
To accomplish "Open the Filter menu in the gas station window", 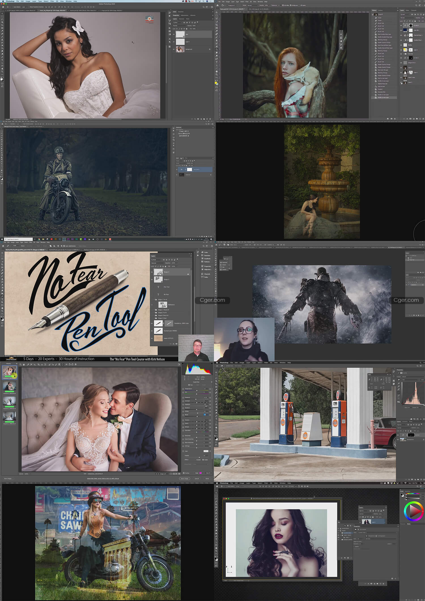I will pyautogui.click(x=266, y=362).
